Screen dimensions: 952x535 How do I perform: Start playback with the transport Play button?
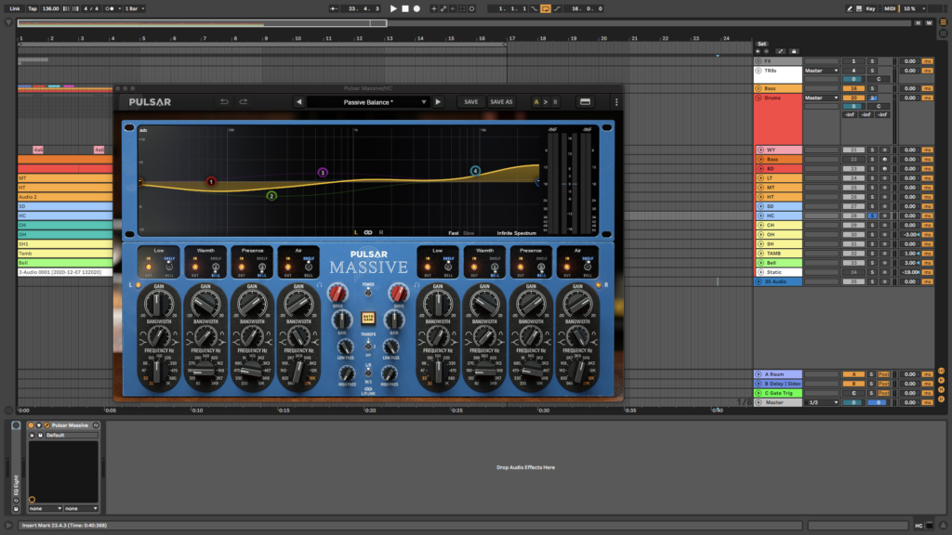393,8
